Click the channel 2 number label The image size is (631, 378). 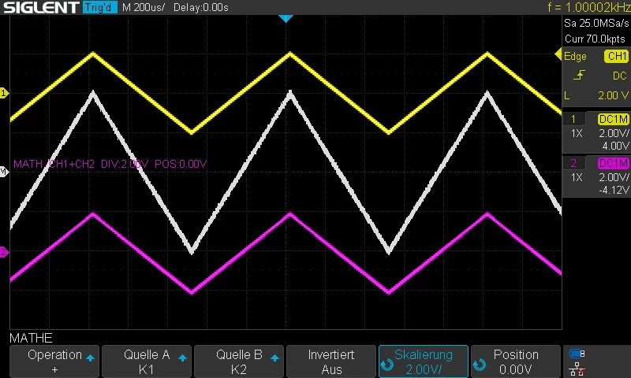[573, 164]
